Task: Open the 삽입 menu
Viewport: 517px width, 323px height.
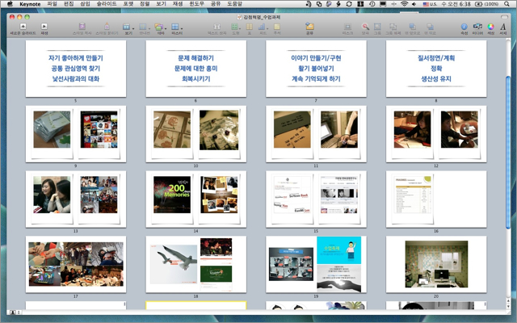Action: point(85,4)
